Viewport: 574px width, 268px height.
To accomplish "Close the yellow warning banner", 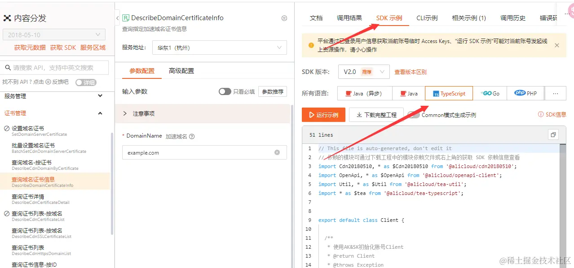I will coord(557,45).
